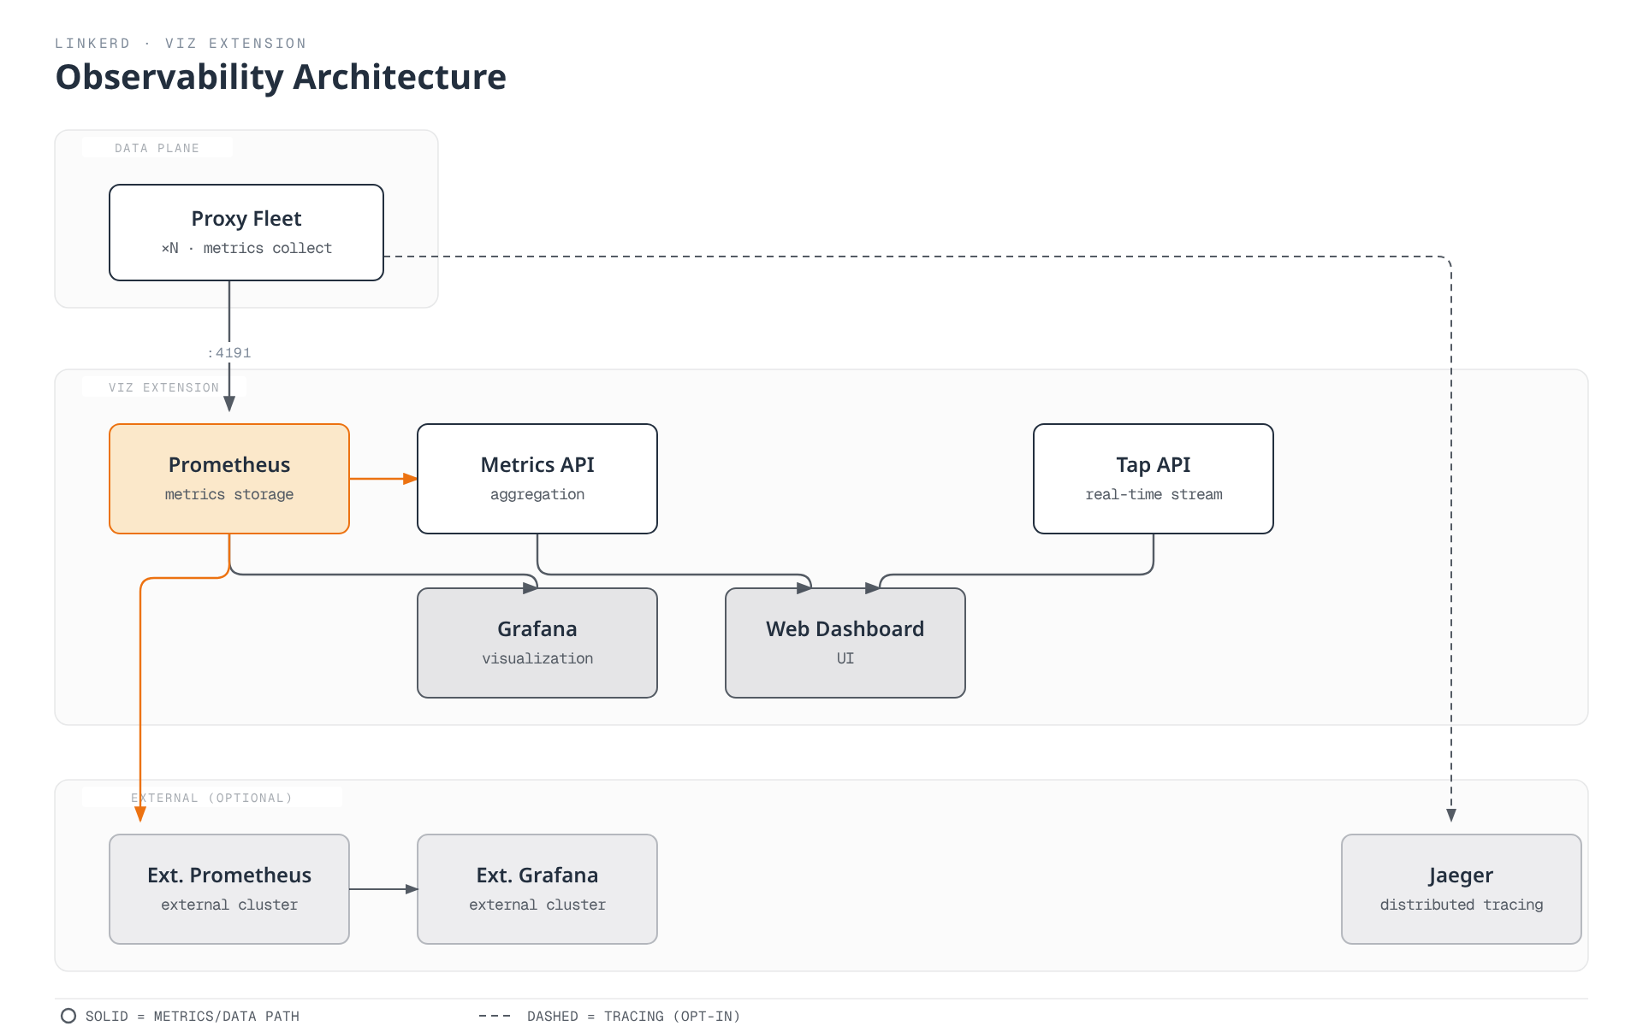Click the orange arrowhead into Metrics API
The width and height of the screenshot is (1643, 1026).
(411, 479)
